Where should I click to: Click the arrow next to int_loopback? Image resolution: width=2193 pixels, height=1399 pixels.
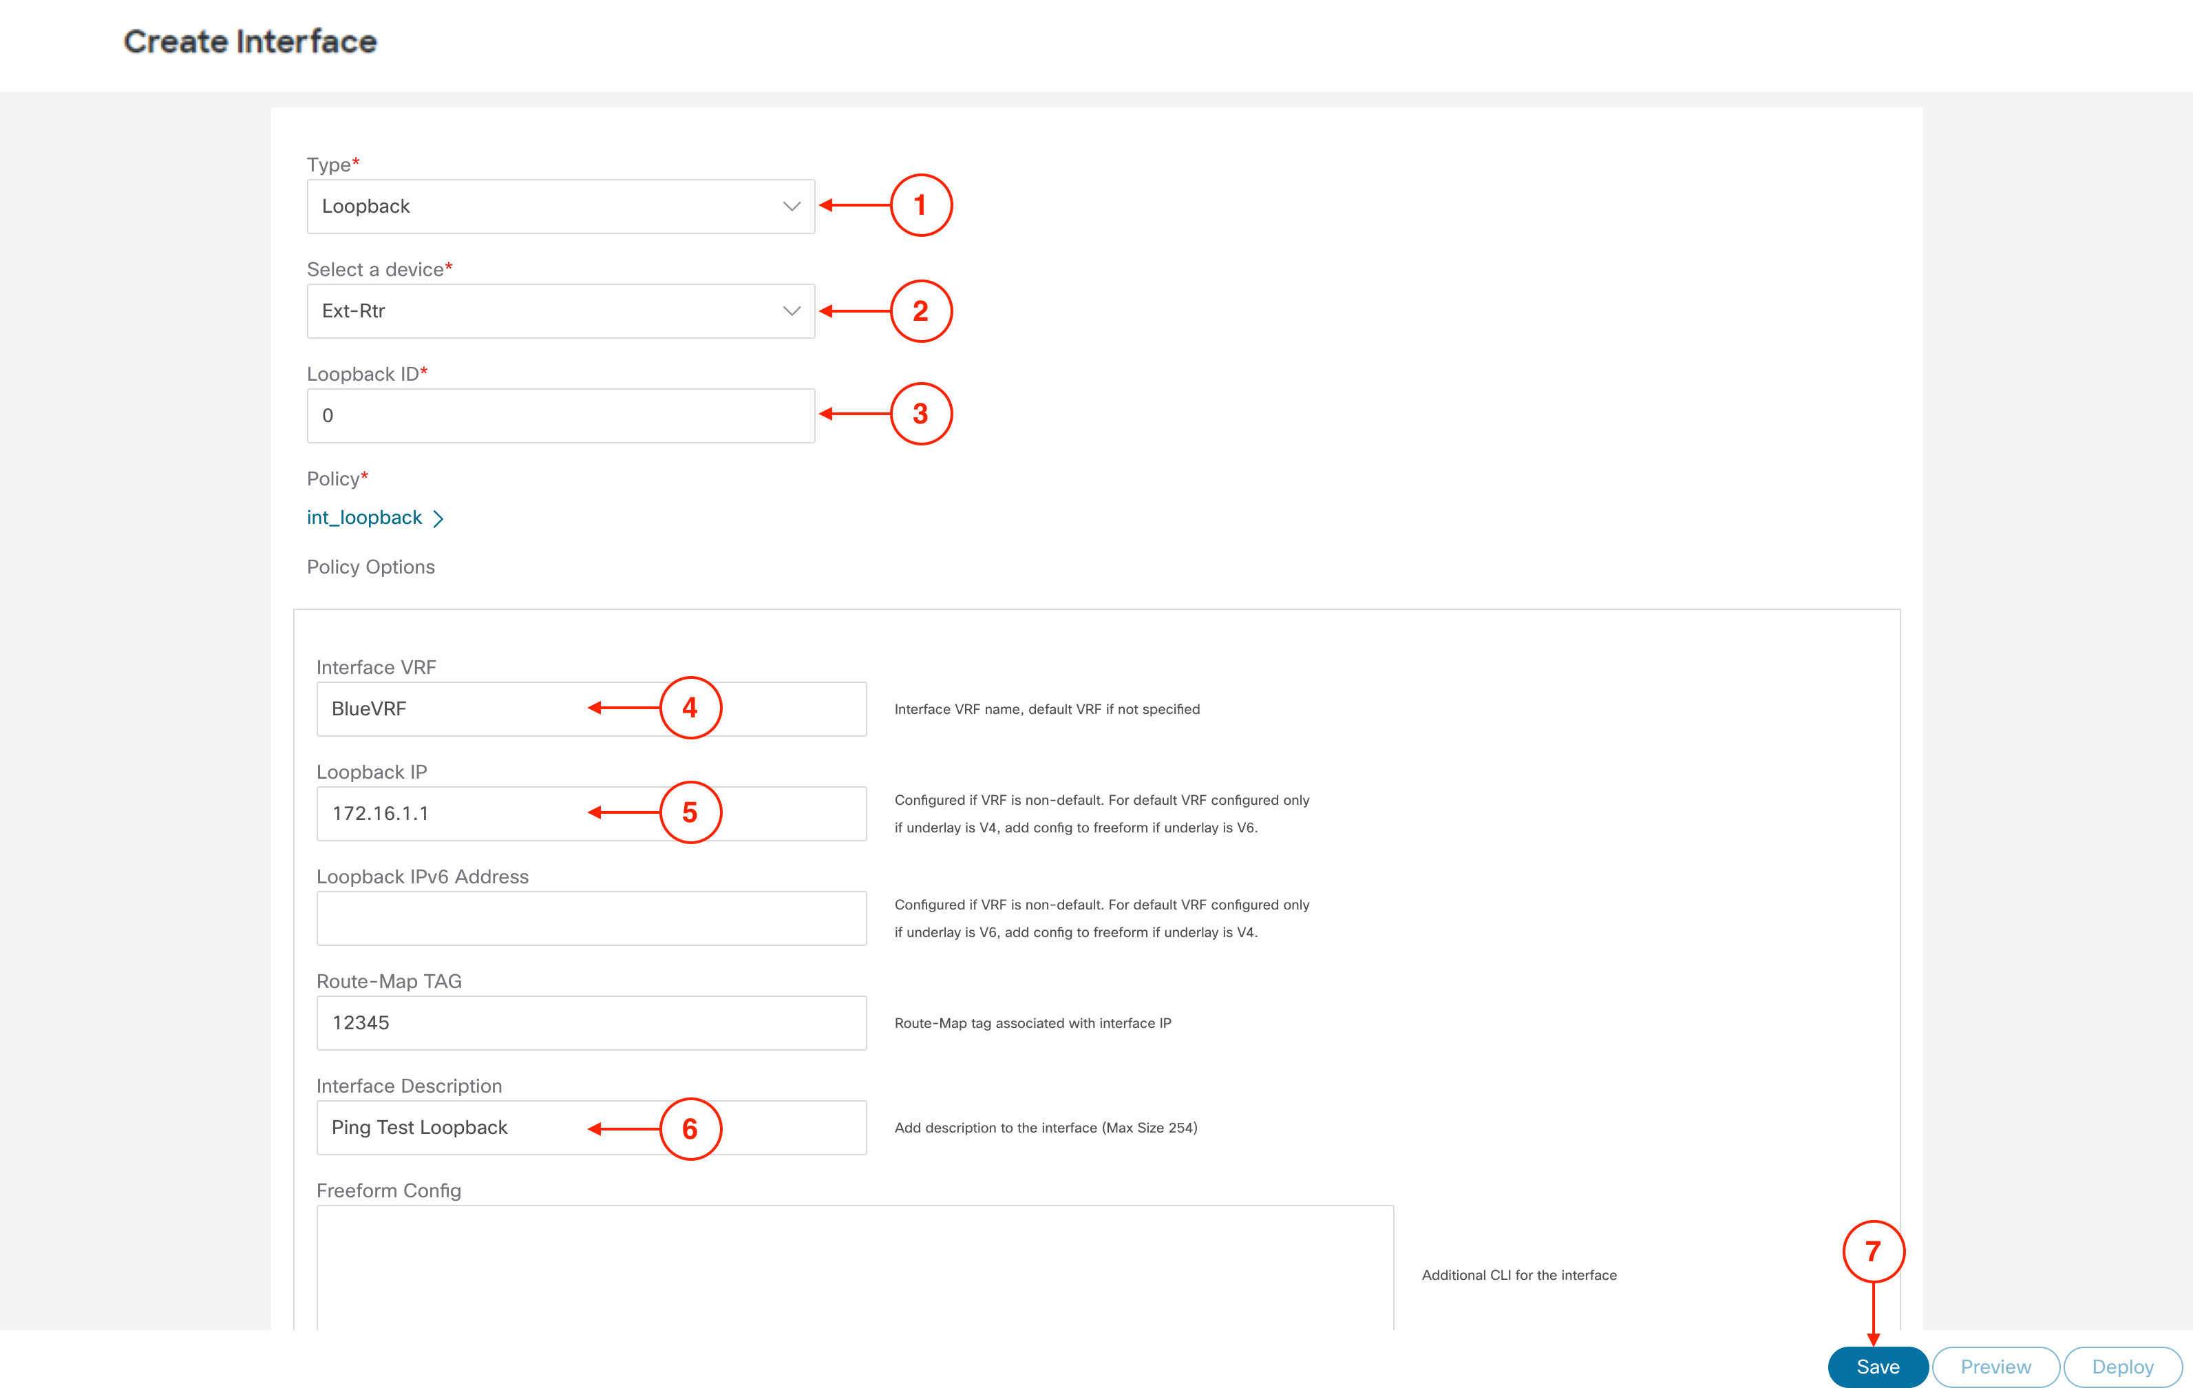coord(438,518)
